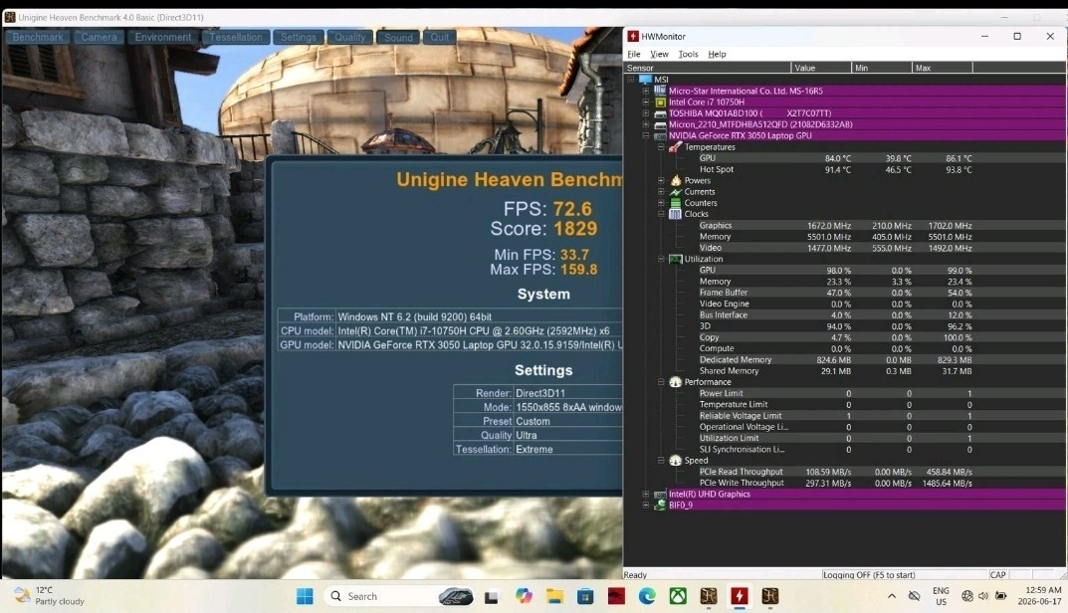Click the Value column header
Screen dimensions: 1068x613
pyautogui.click(x=821, y=68)
